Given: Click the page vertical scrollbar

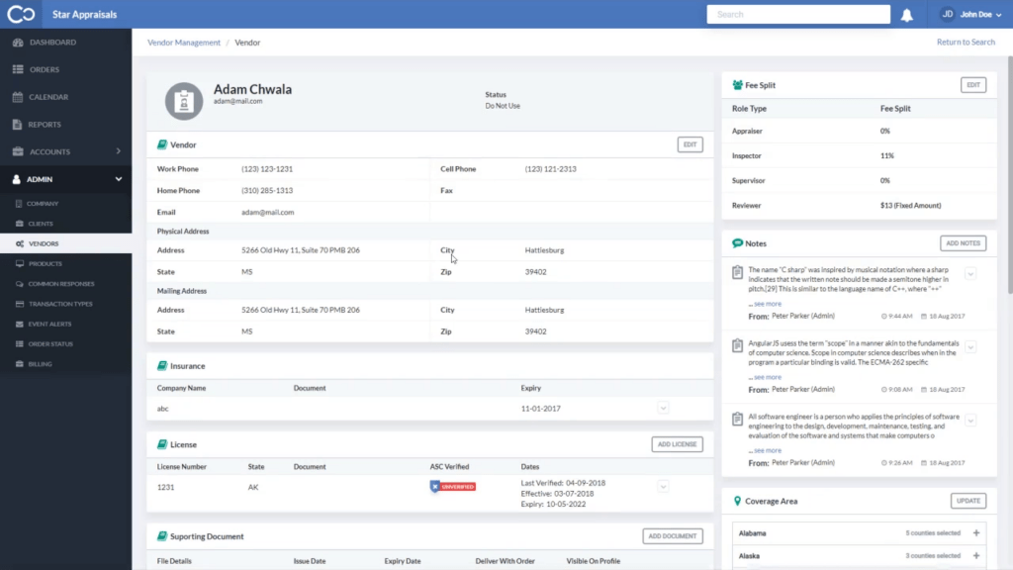Looking at the screenshot, I should coord(1010,174).
